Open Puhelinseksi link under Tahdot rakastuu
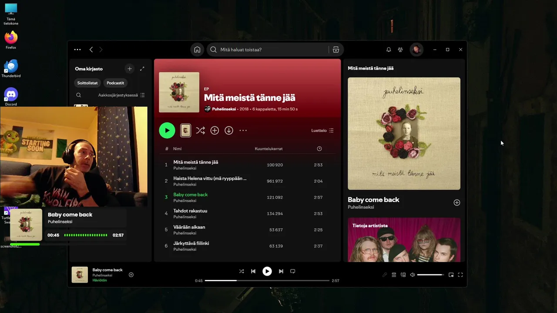This screenshot has height=313, width=557. 185,217
